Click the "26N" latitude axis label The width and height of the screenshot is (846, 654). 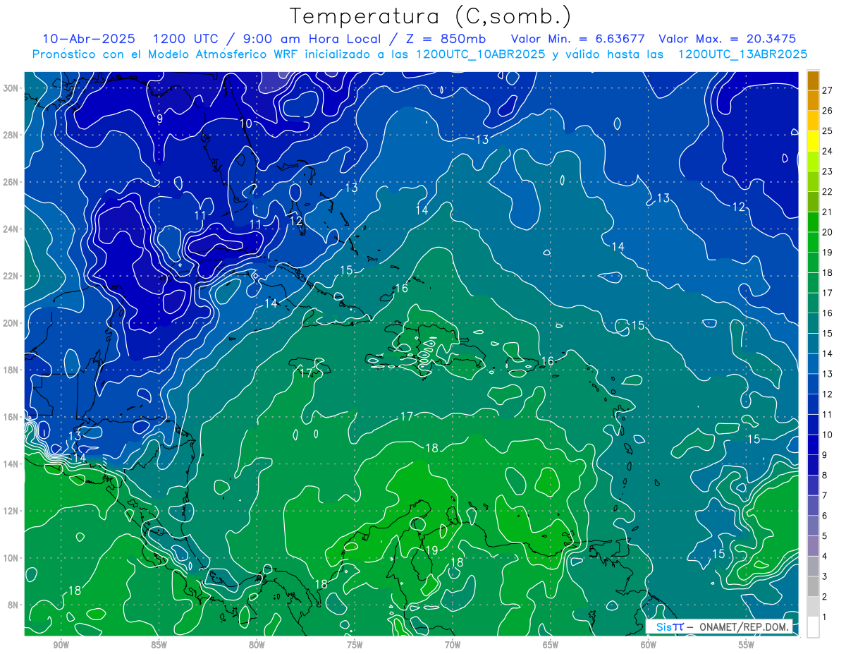11,182
